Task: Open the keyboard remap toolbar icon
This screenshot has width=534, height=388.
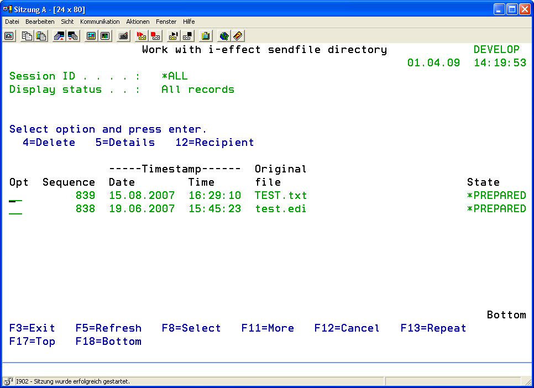Action: pos(123,36)
